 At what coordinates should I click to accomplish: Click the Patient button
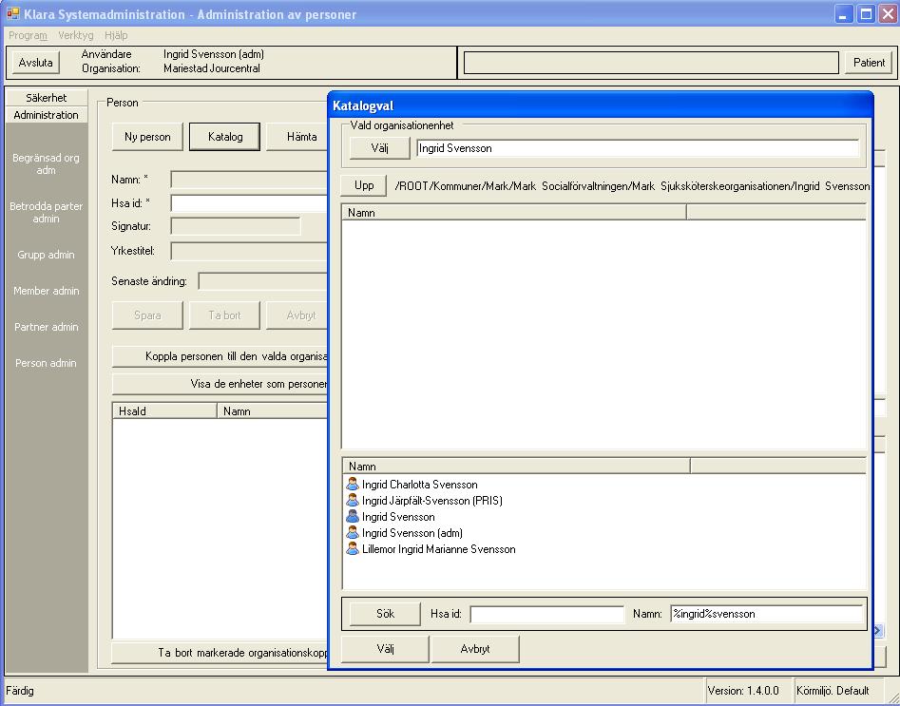pyautogui.click(x=869, y=63)
